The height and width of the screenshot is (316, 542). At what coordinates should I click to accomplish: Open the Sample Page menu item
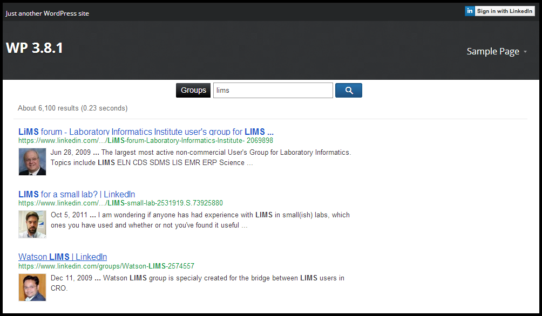point(493,51)
